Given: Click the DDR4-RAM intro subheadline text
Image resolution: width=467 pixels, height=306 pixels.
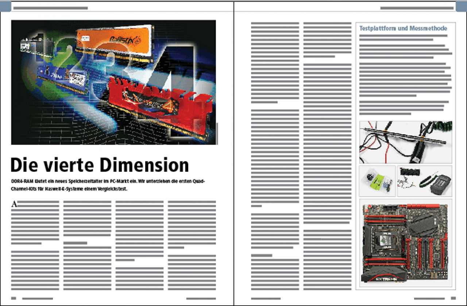Looking at the screenshot, I should click(108, 184).
